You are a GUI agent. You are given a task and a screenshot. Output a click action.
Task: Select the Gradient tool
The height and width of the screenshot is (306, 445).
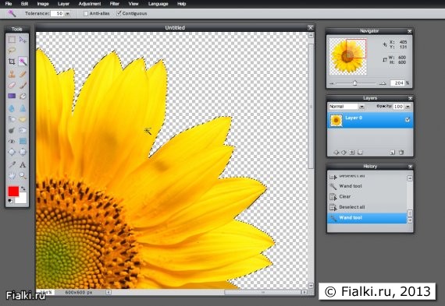point(12,96)
